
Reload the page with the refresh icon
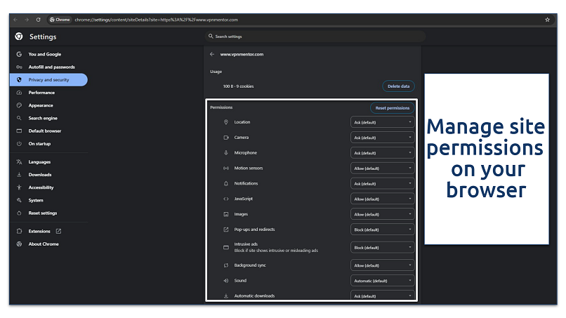38,20
